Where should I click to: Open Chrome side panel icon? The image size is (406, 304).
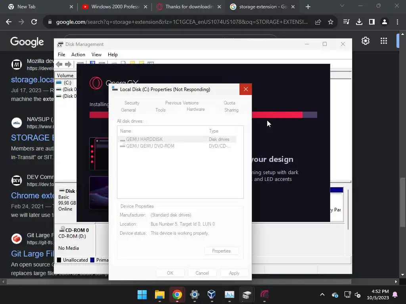[372, 22]
